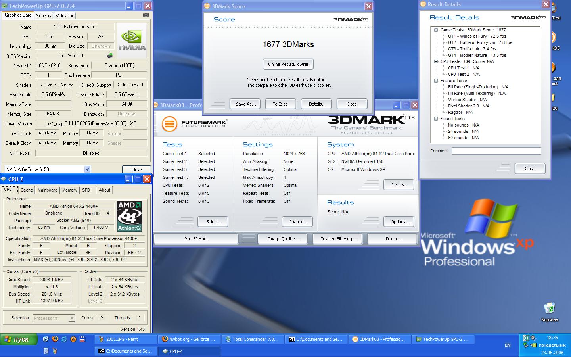This screenshot has width=571, height=357.
Task: Export the score with To Excel
Action: (x=280, y=104)
